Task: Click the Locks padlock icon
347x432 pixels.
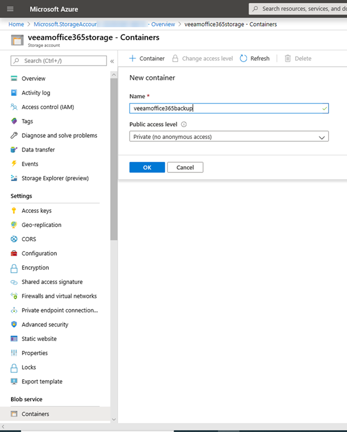Action: 14,368
